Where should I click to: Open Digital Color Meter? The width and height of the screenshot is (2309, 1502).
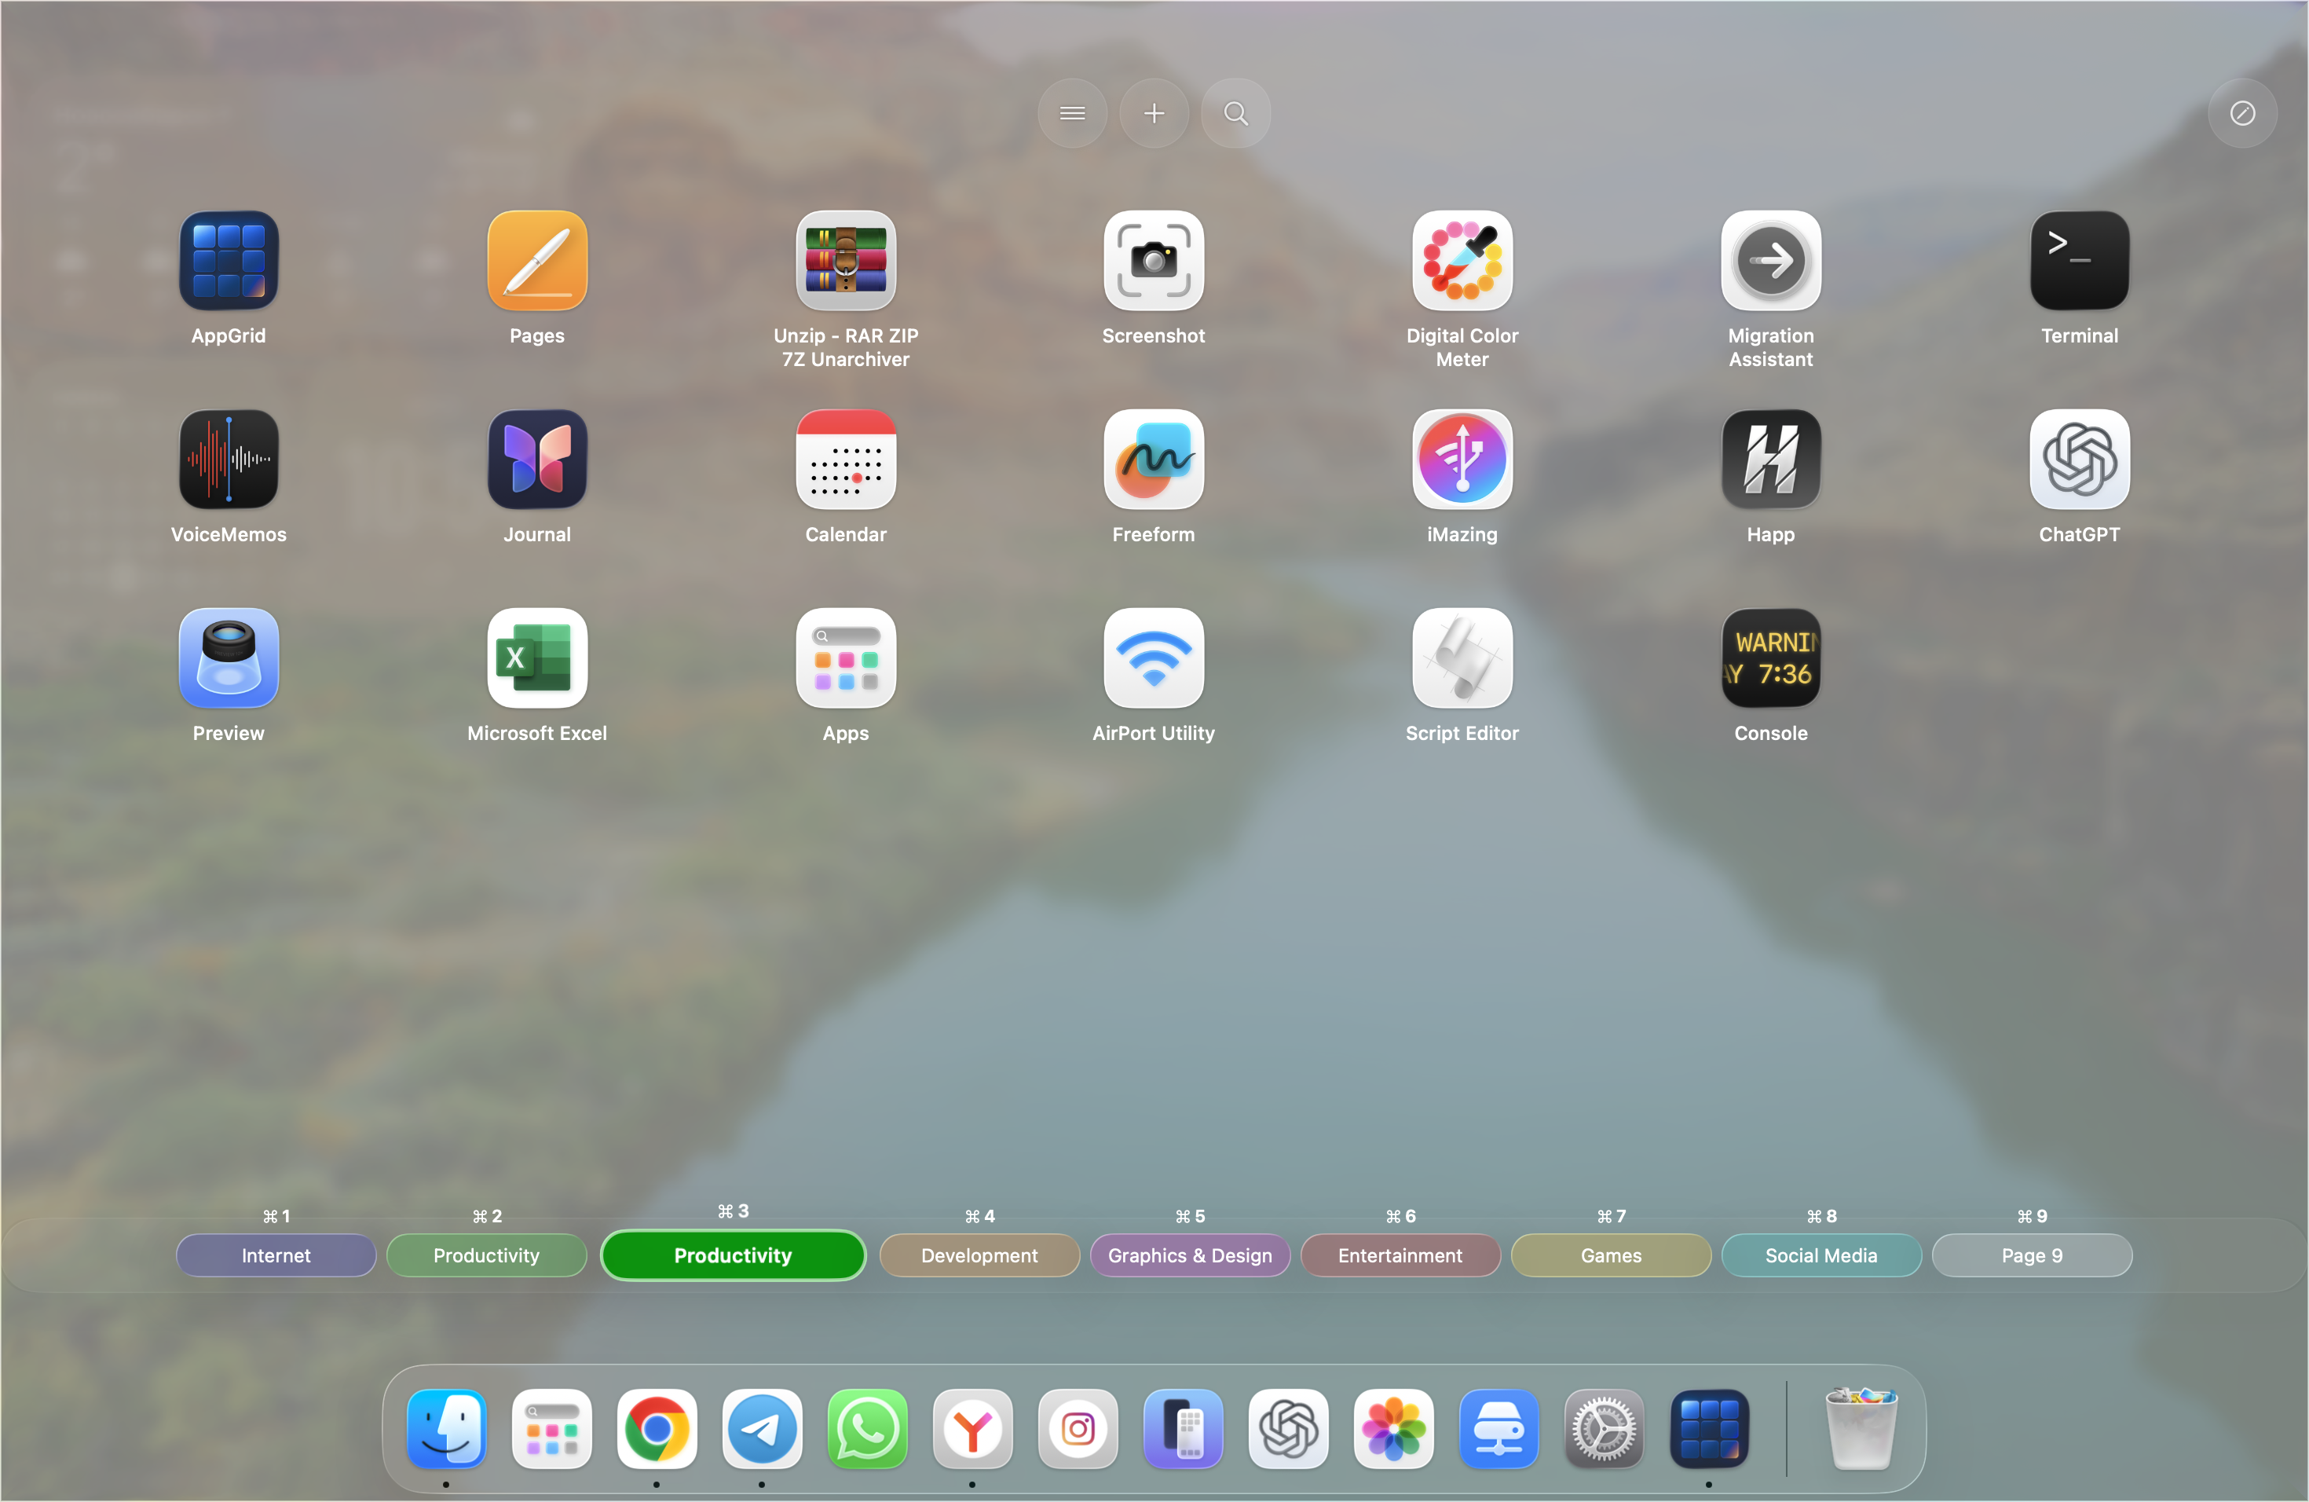click(x=1462, y=260)
